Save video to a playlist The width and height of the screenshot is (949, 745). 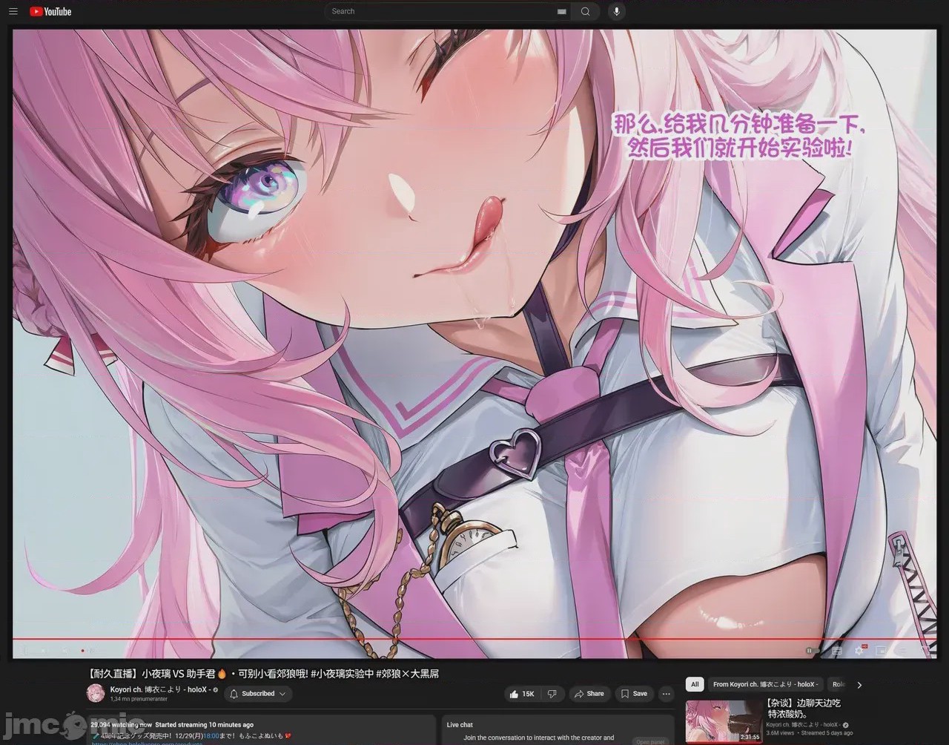[634, 694]
